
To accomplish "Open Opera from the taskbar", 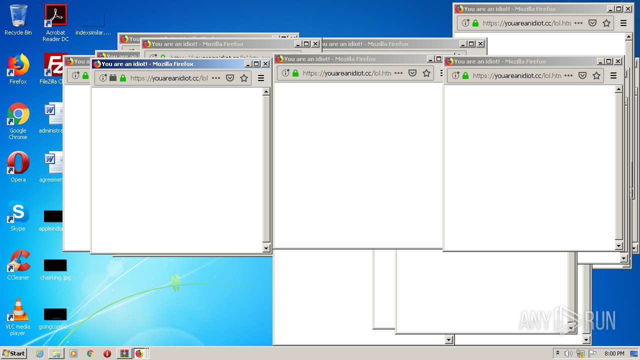I will (107, 353).
